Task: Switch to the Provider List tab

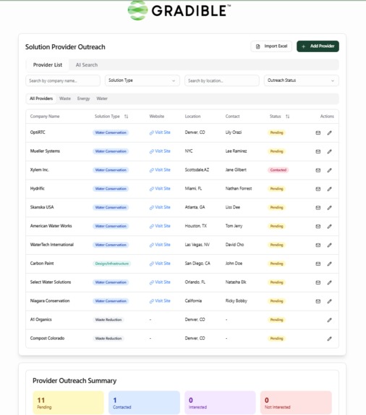Action: 48,65
